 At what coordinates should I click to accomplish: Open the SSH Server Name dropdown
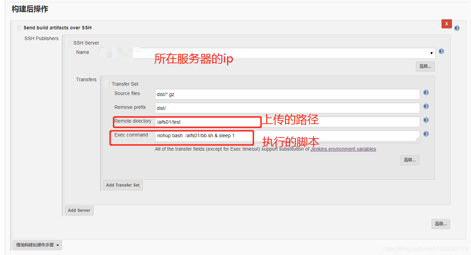(267, 53)
